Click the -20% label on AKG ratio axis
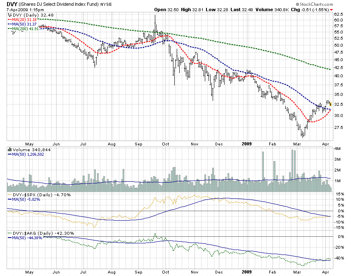The height and width of the screenshot is (276, 351). 339,247
